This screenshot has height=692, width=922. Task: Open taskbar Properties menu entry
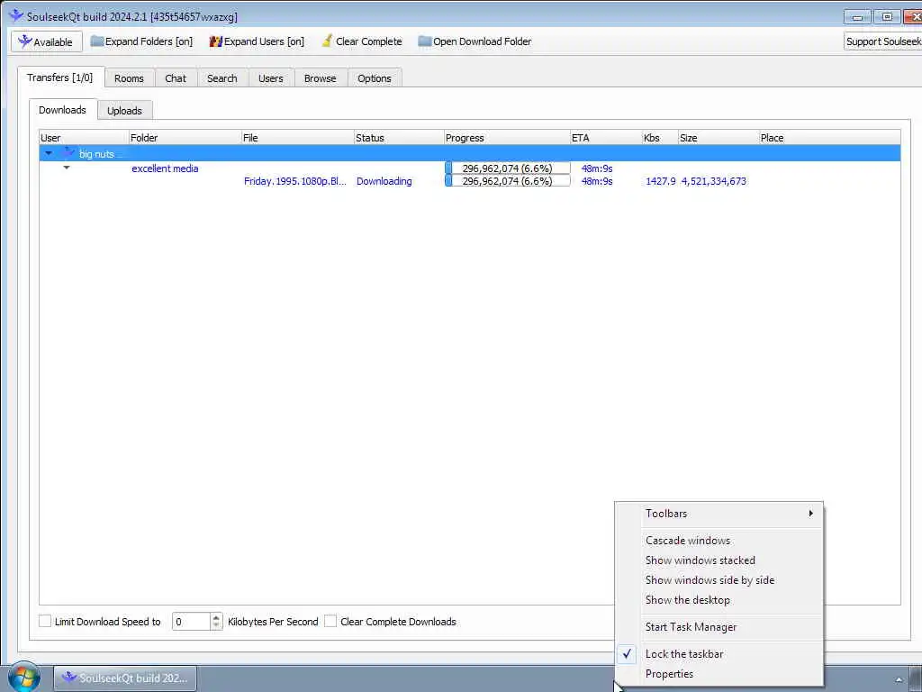pyautogui.click(x=669, y=674)
